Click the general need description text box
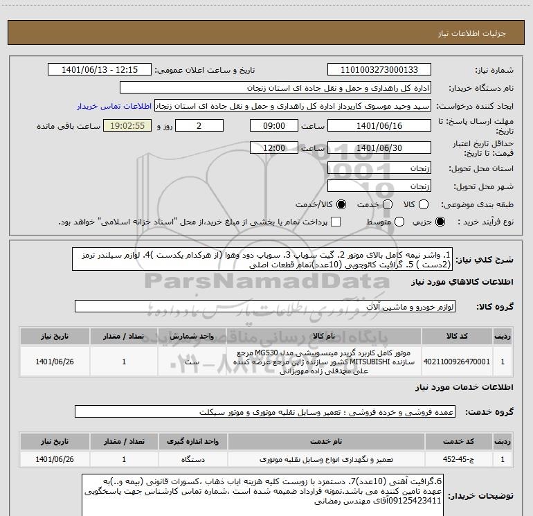 coord(262,260)
